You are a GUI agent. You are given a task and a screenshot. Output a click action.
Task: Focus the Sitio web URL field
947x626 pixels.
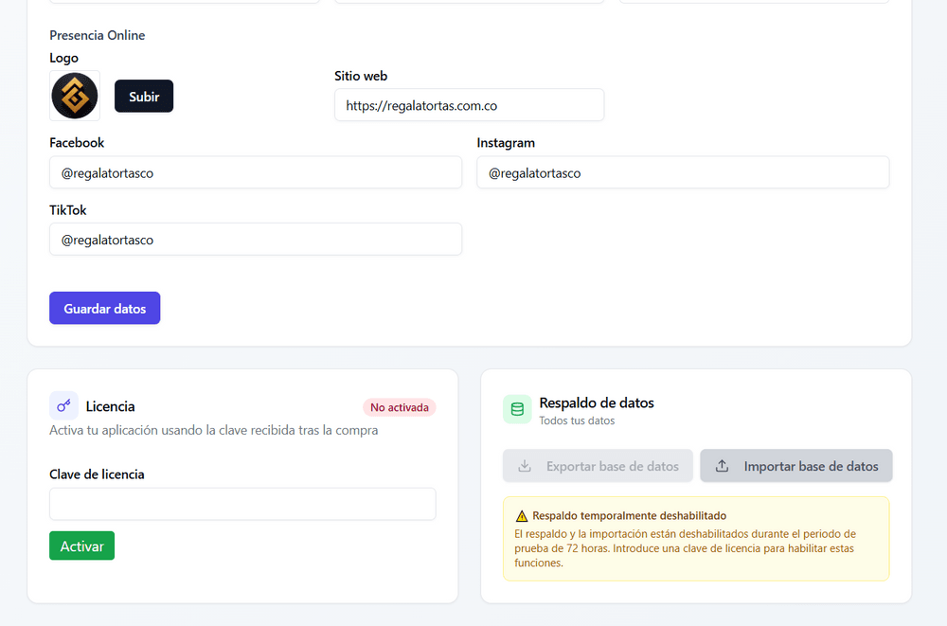469,105
